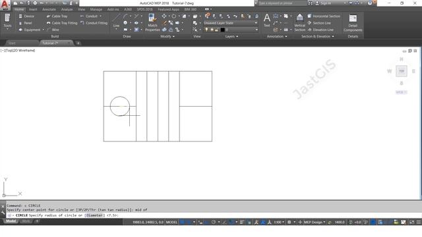Click the Arc tool in Draw panel

coord(125,16)
